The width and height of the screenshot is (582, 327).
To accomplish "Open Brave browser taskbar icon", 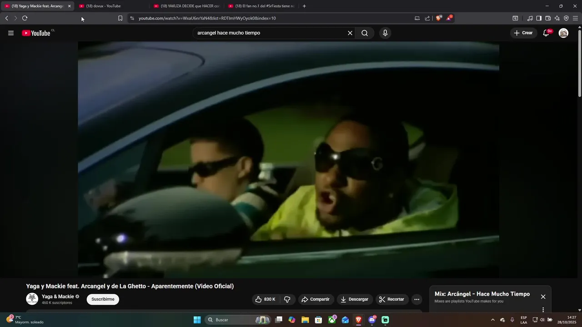I will click(358, 320).
